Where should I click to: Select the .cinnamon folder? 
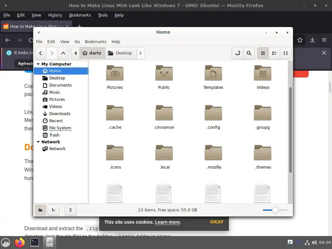164,113
